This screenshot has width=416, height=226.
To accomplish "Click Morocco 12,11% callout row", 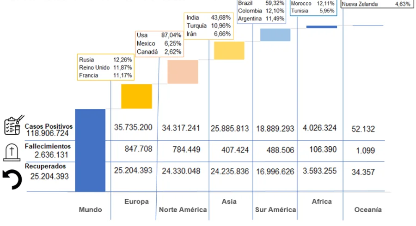I will (x=313, y=3).
